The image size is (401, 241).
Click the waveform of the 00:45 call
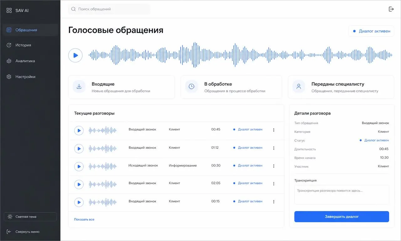[103, 130]
